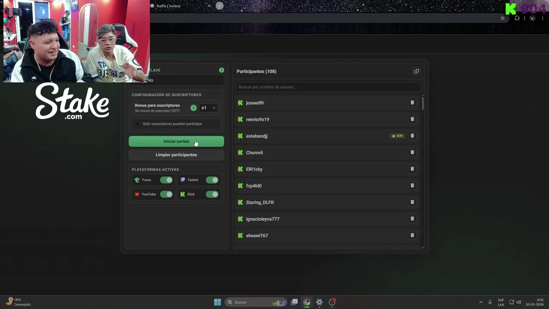Remove renvto9x19 using its trash icon
549x309 pixels.
tap(412, 119)
